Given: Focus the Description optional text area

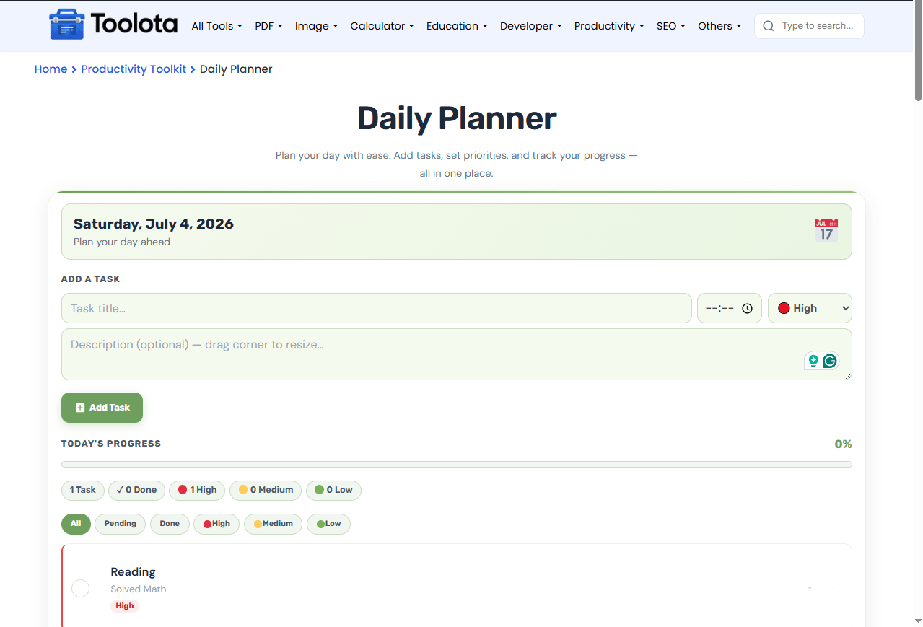Looking at the screenshot, I should [456, 354].
